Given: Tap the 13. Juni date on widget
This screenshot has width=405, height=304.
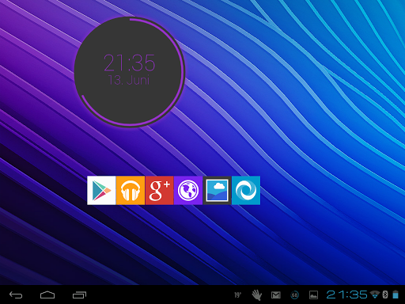Looking at the screenshot, I should [x=129, y=80].
